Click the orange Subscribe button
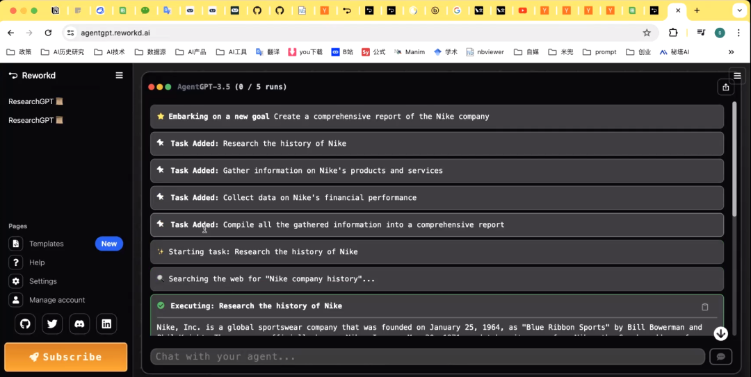Viewport: 751px width, 377px height. pos(65,357)
